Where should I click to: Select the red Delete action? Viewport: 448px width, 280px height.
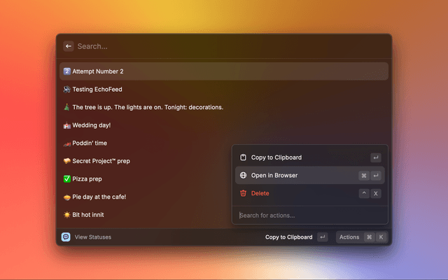[260, 193]
